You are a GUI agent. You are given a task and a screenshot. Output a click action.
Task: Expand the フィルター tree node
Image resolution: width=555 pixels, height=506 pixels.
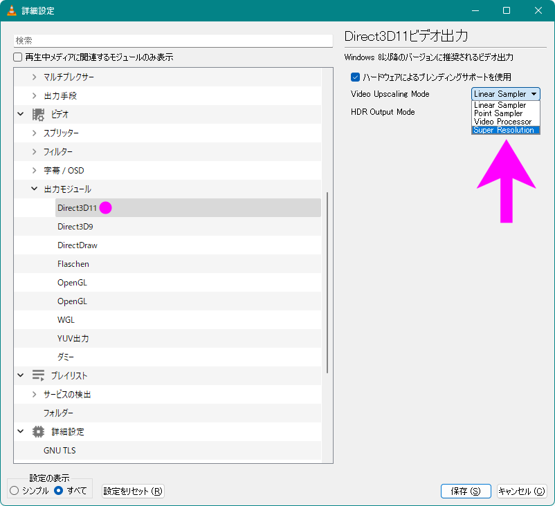click(x=35, y=151)
